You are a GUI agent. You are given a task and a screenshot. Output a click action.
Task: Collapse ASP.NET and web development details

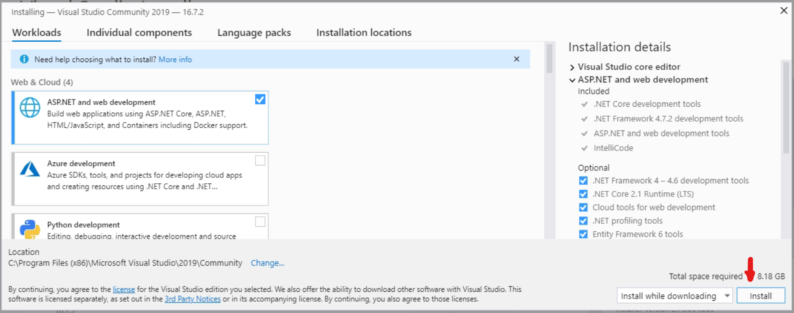tap(572, 80)
